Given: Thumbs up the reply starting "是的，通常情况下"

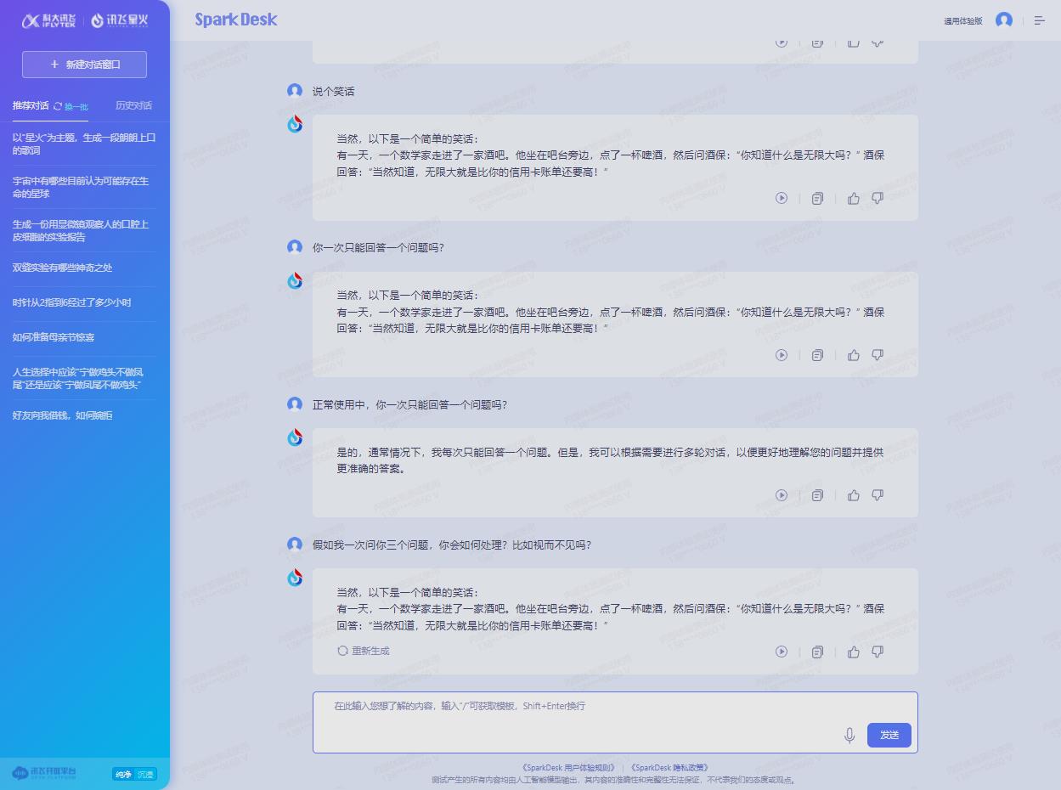Looking at the screenshot, I should click(x=854, y=495).
